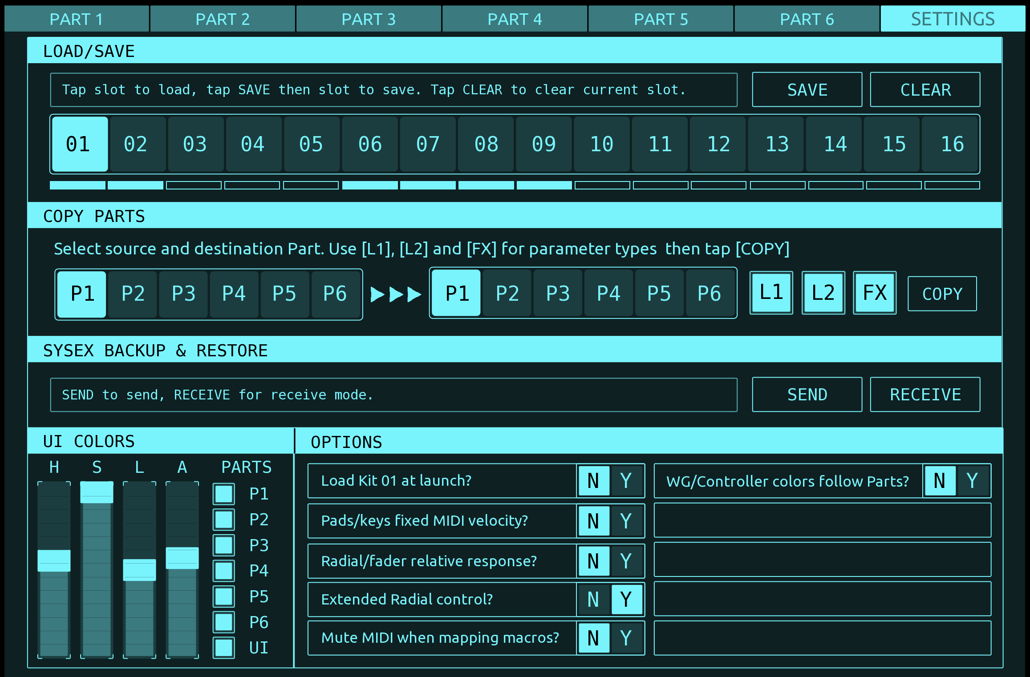Switch to the PART 1 tab

click(x=77, y=19)
